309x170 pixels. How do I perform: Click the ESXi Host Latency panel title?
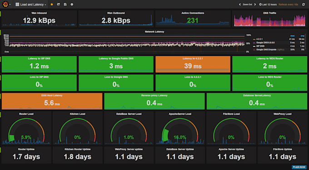click(x=52, y=95)
